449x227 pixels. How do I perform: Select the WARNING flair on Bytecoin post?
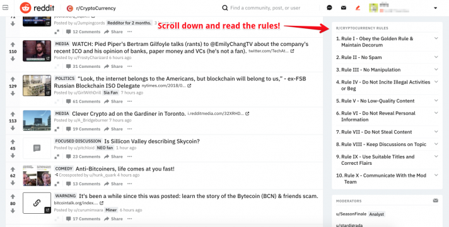click(66, 196)
